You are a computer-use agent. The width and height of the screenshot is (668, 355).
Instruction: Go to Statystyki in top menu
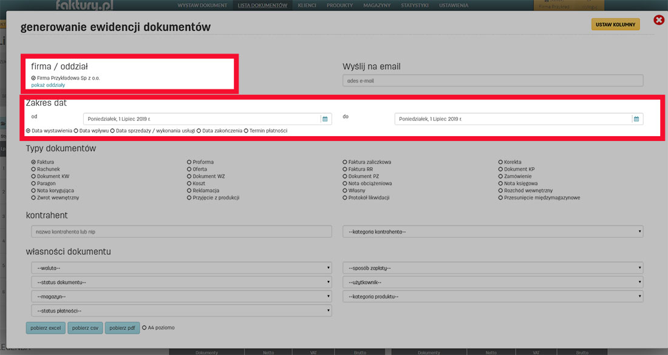coord(415,5)
